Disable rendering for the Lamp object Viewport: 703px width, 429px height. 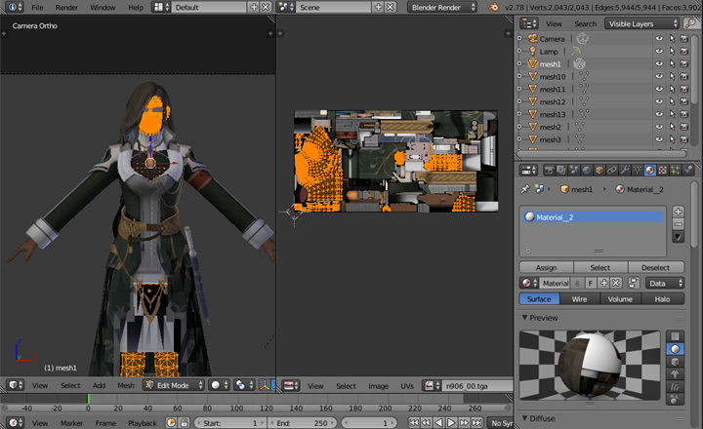pos(686,51)
